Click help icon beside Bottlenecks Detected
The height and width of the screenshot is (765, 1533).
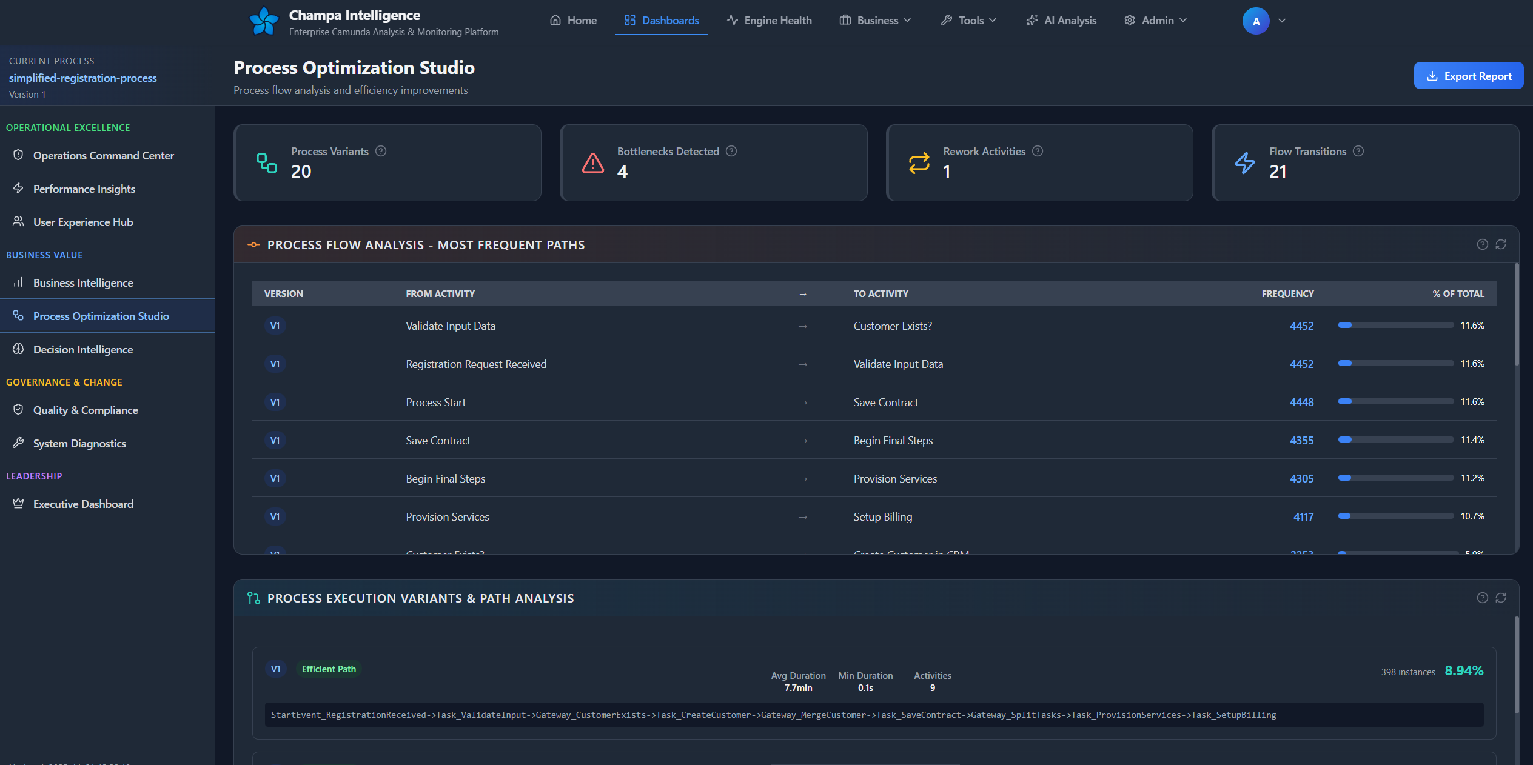[731, 151]
